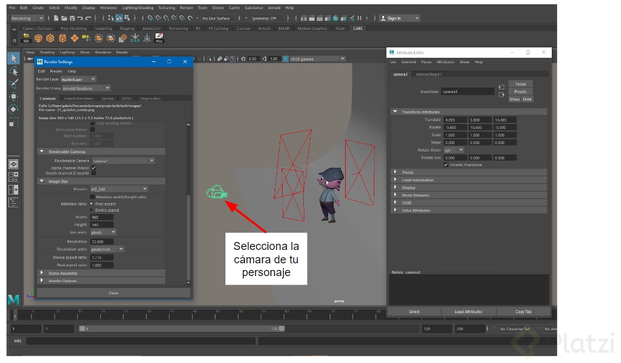This screenshot has height=363, width=621.
Task: Select the Pixel aspect radio button
Action: (x=92, y=204)
